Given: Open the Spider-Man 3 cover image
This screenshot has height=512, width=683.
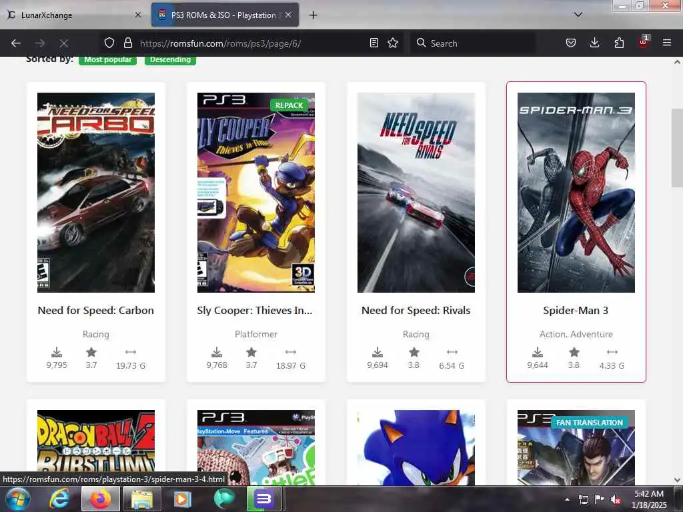Looking at the screenshot, I should 576,193.
